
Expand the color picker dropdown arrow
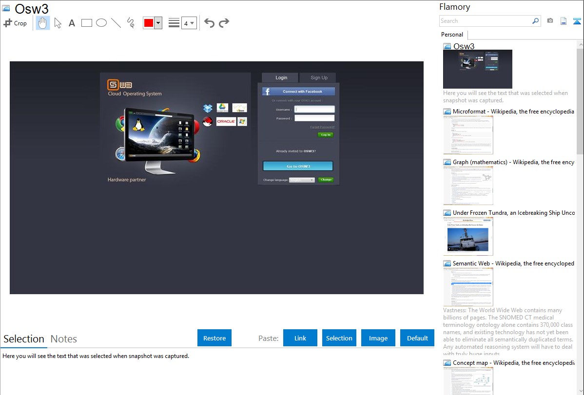click(158, 23)
